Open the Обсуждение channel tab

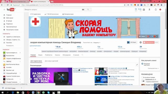pos(66,55)
